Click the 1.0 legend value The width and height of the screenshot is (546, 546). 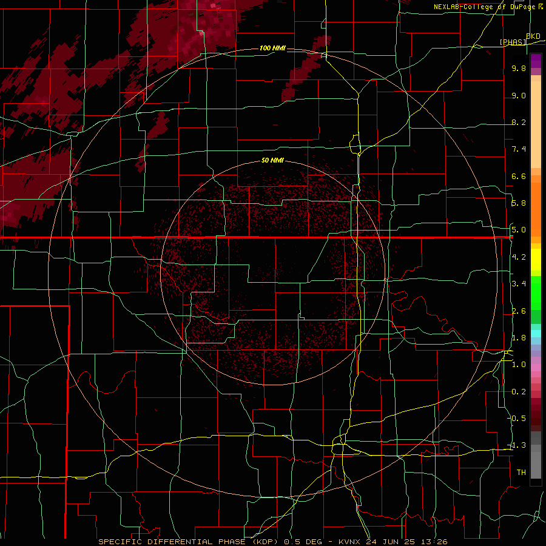[519, 365]
